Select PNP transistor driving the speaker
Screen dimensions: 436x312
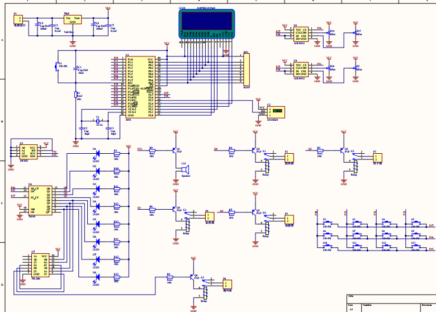(x=175, y=150)
